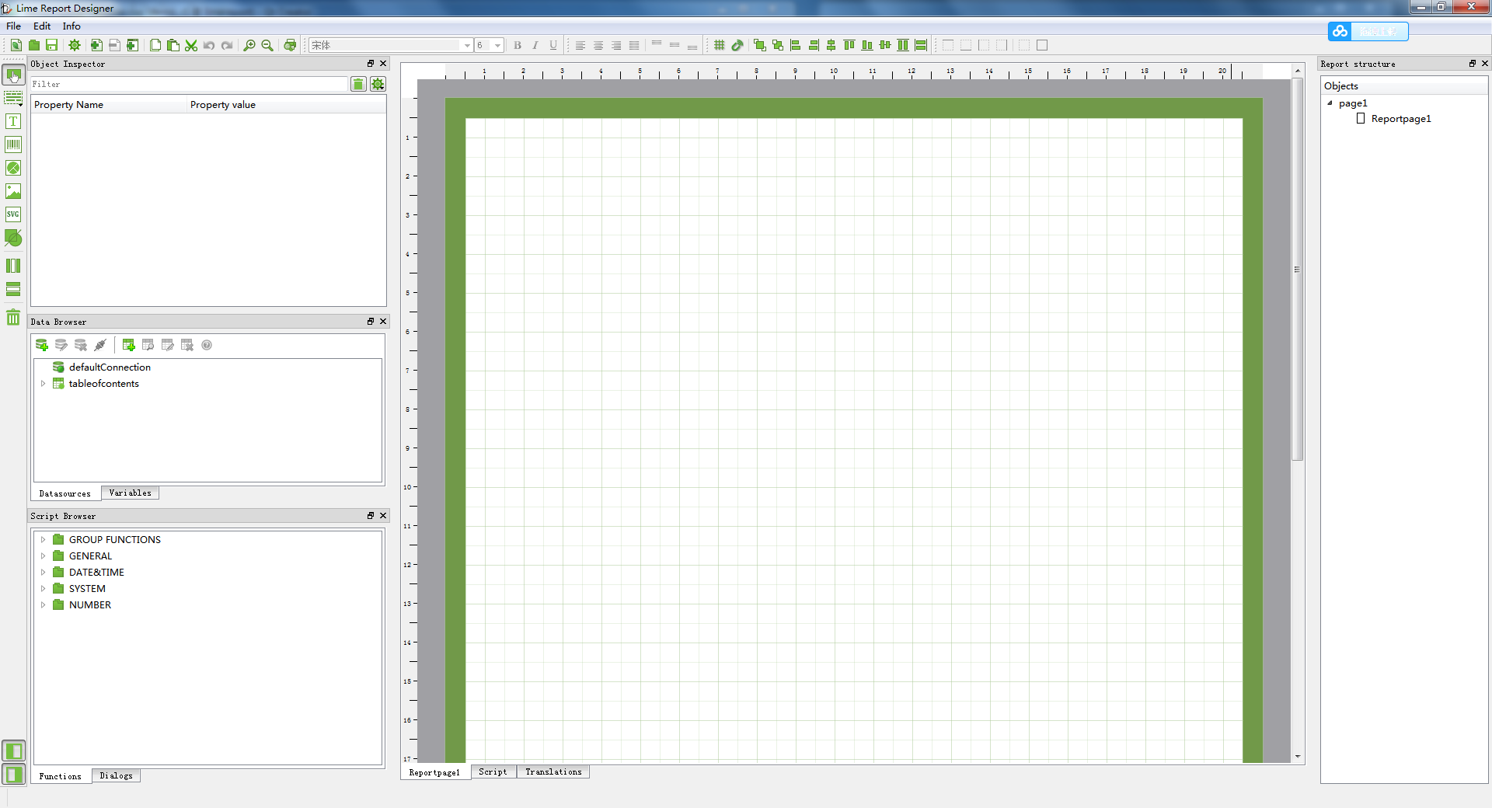Launch print preview from the printer icon
The height and width of the screenshot is (808, 1492).
point(290,45)
